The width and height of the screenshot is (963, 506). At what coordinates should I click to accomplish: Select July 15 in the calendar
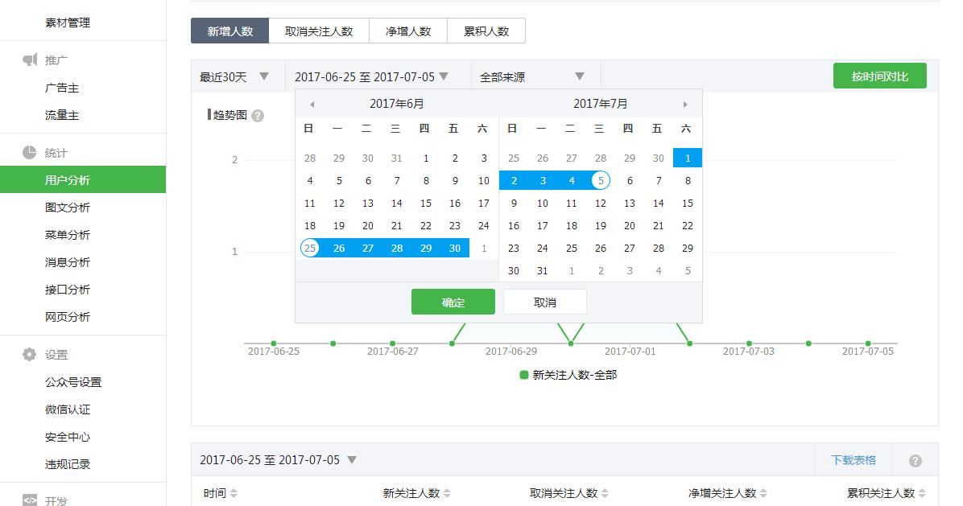coord(687,203)
